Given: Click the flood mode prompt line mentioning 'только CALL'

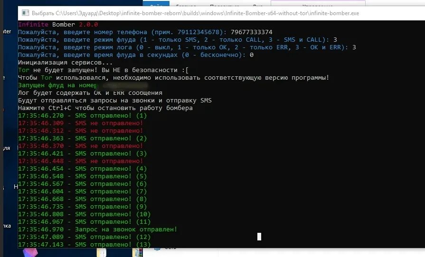Looking at the screenshot, I should click(178, 40).
